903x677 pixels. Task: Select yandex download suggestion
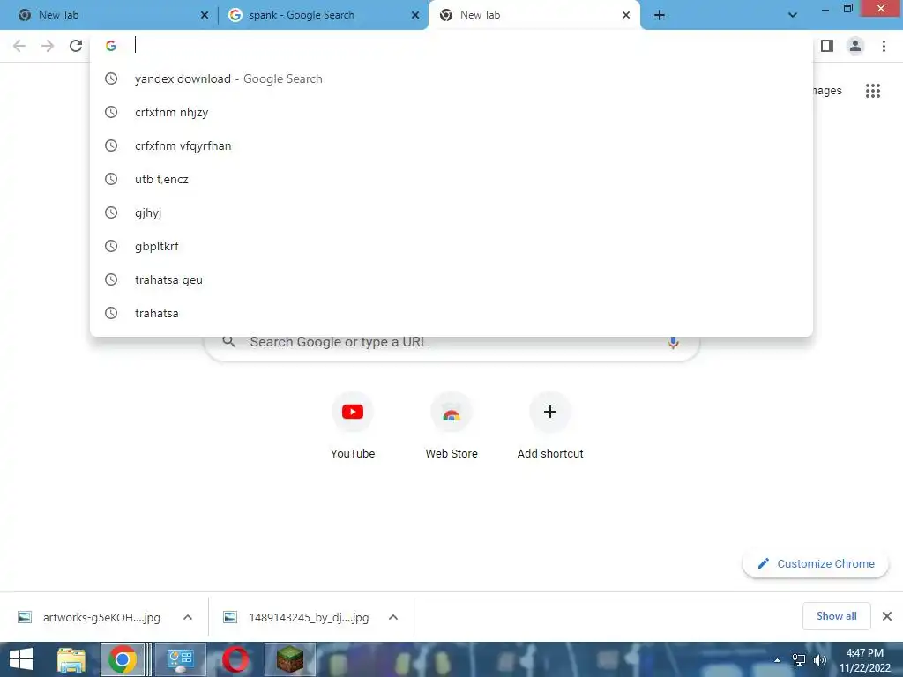[x=451, y=78]
